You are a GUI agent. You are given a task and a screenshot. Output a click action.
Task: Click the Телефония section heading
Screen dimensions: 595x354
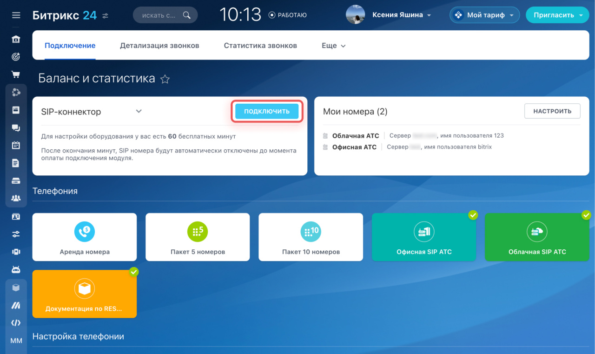point(55,191)
